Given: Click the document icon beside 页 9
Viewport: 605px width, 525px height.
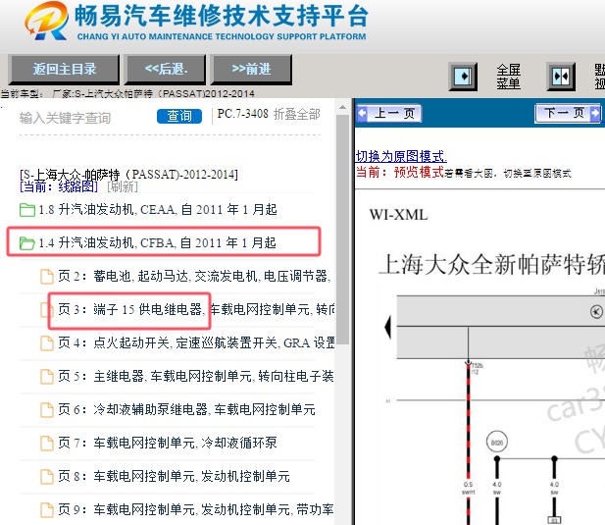Looking at the screenshot, I should (x=47, y=510).
